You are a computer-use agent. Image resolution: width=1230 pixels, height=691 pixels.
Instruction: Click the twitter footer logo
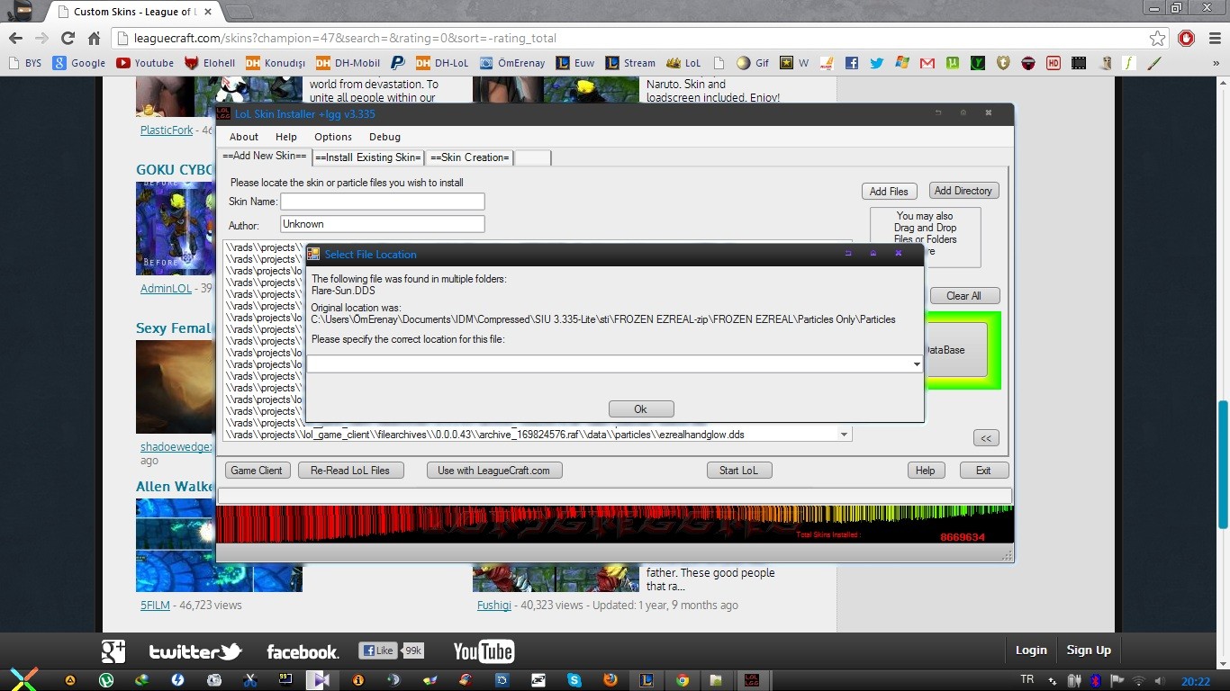(x=195, y=651)
